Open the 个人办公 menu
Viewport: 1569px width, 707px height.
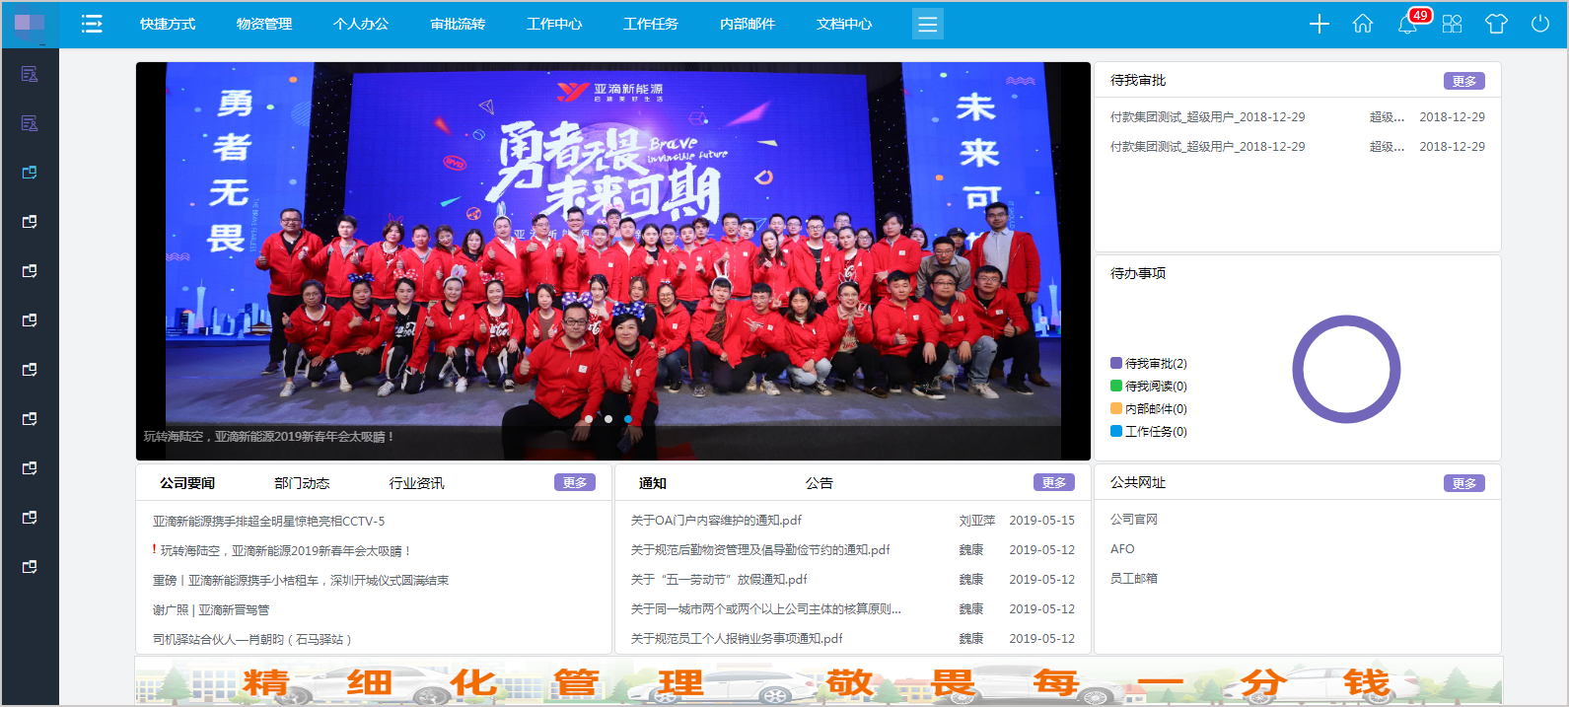pos(361,24)
